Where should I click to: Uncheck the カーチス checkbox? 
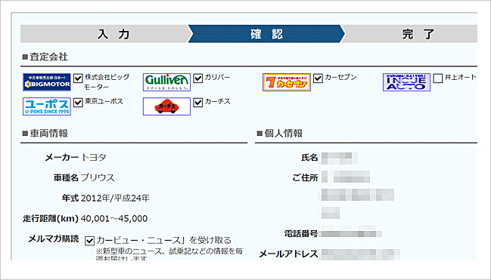pyautogui.click(x=198, y=102)
